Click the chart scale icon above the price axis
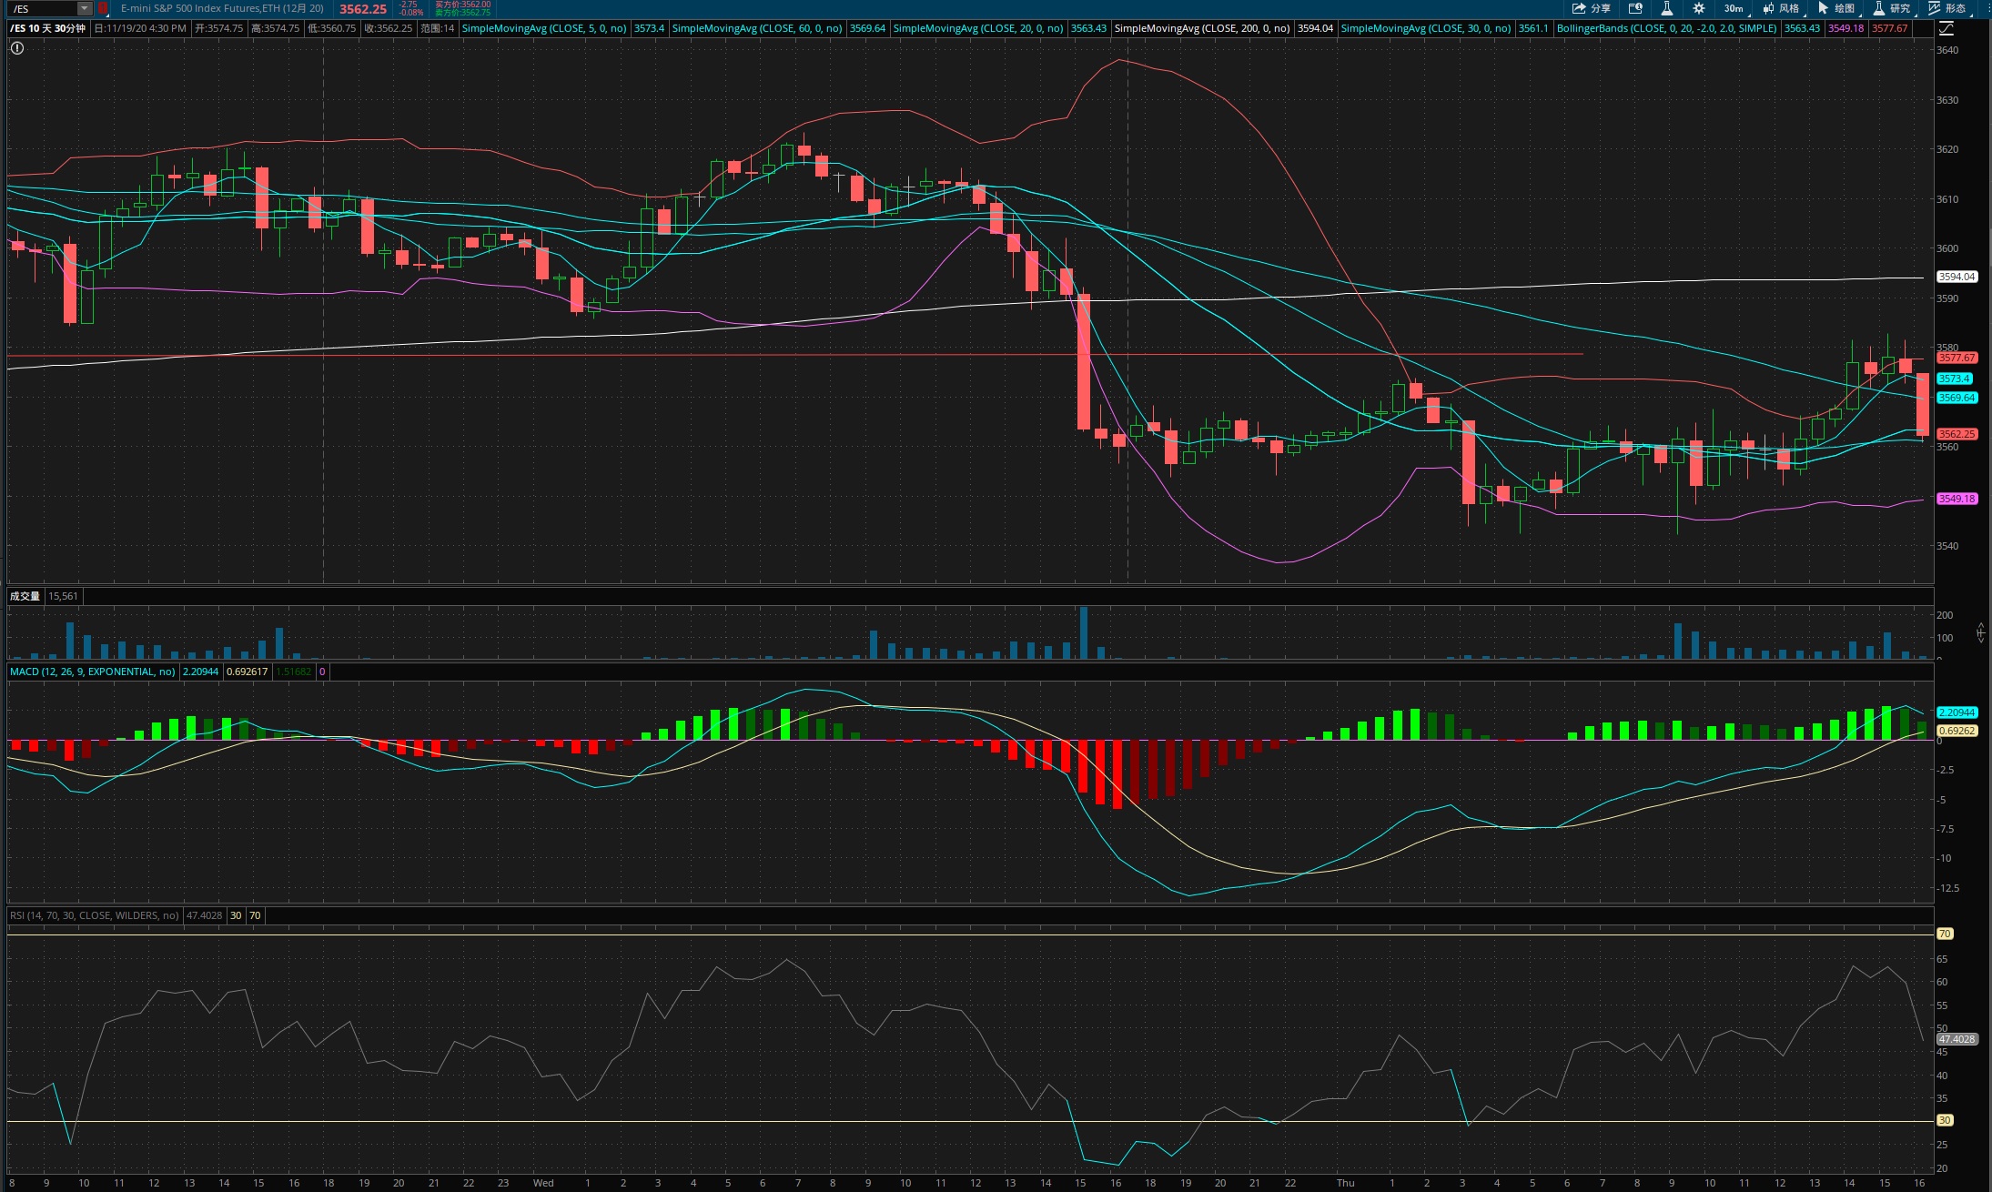The height and width of the screenshot is (1192, 1992). tap(1946, 29)
